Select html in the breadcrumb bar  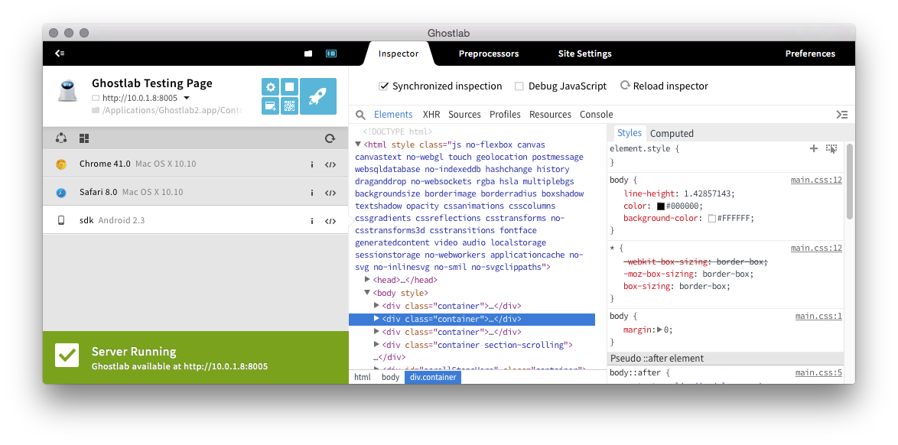363,377
